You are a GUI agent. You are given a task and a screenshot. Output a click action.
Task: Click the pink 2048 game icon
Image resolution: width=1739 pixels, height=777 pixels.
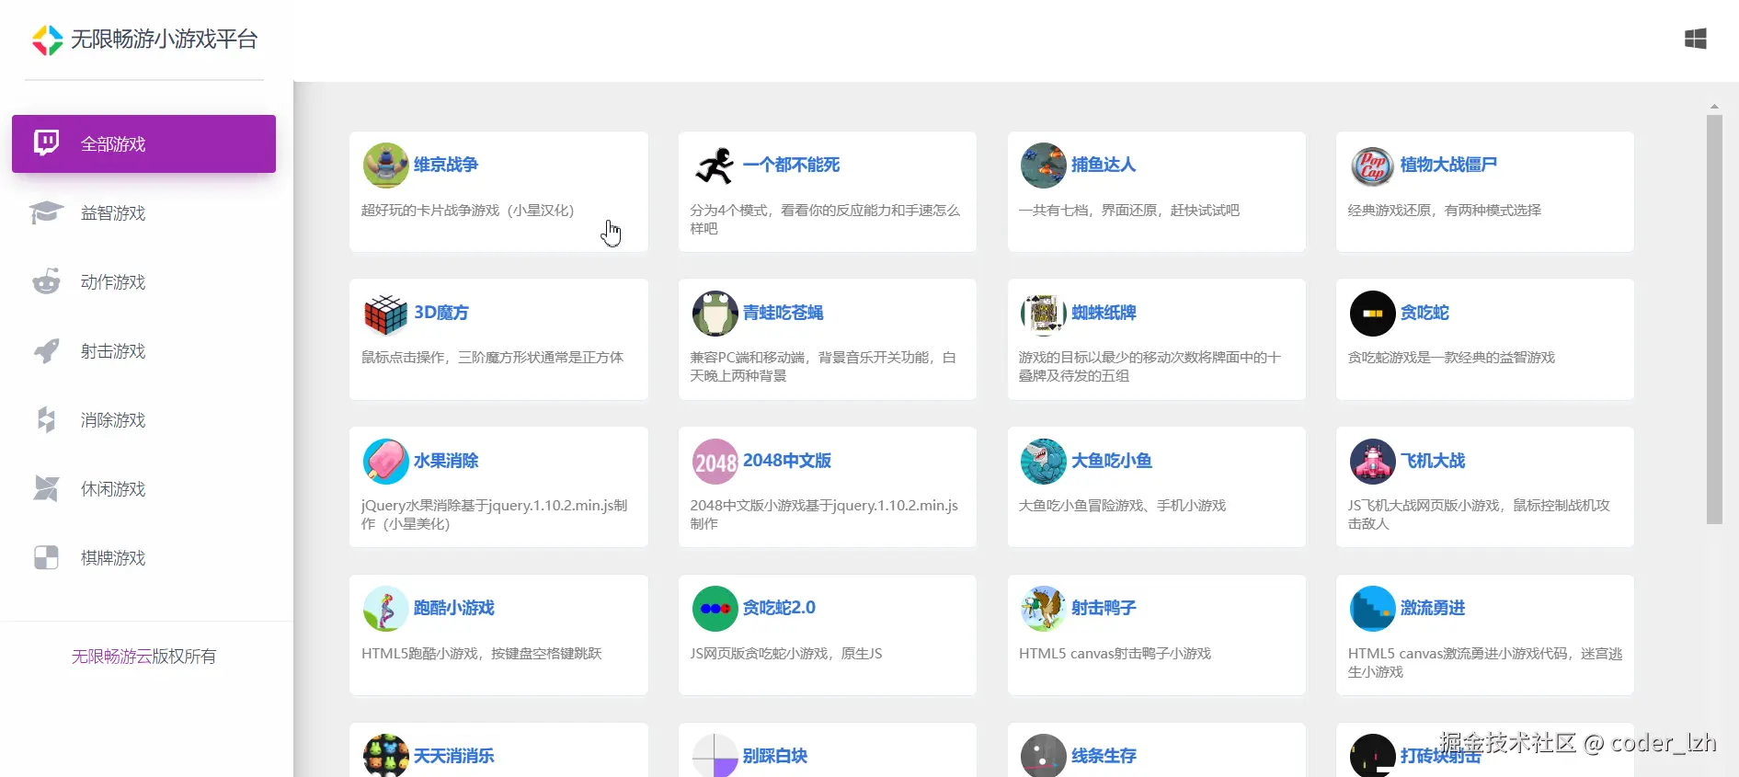tap(715, 462)
